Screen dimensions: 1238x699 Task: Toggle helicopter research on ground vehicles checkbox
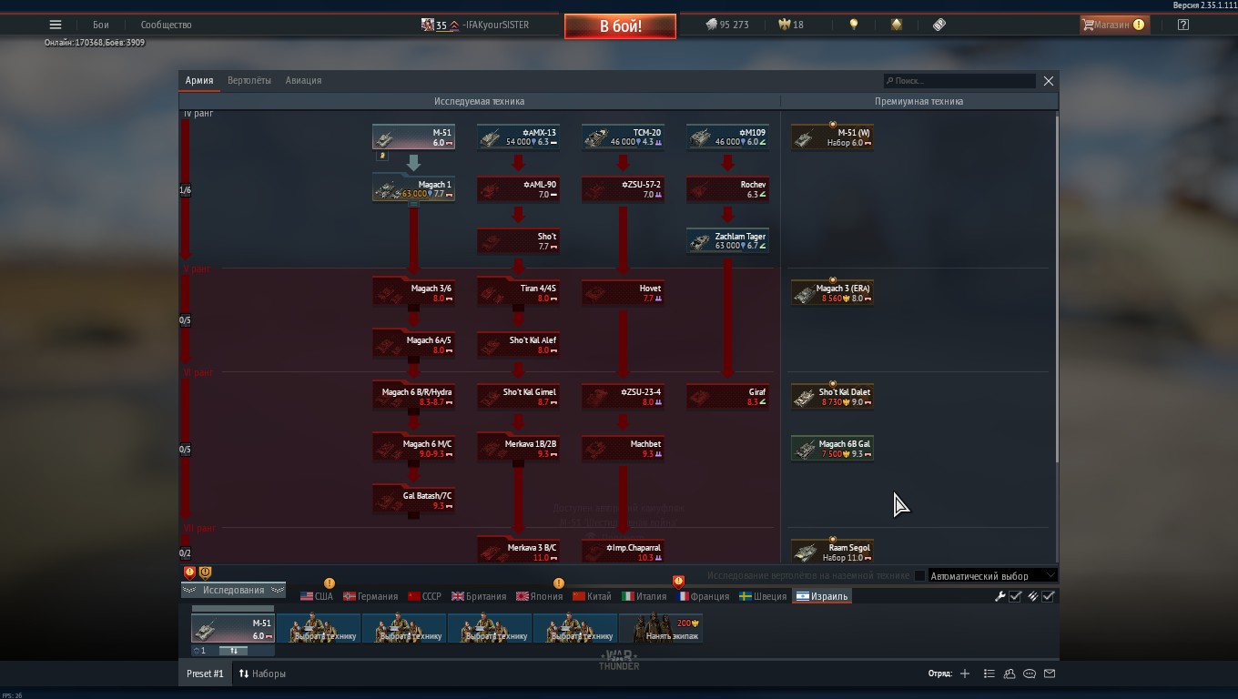[x=919, y=576]
